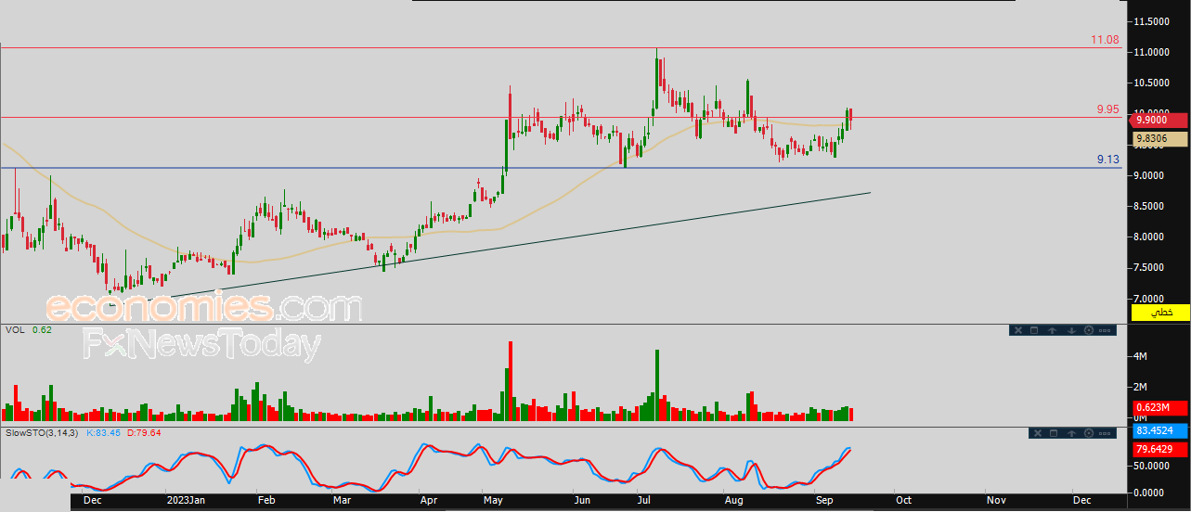Maximize the VOL indicator panel
The width and height of the screenshot is (1191, 512).
click(1034, 330)
